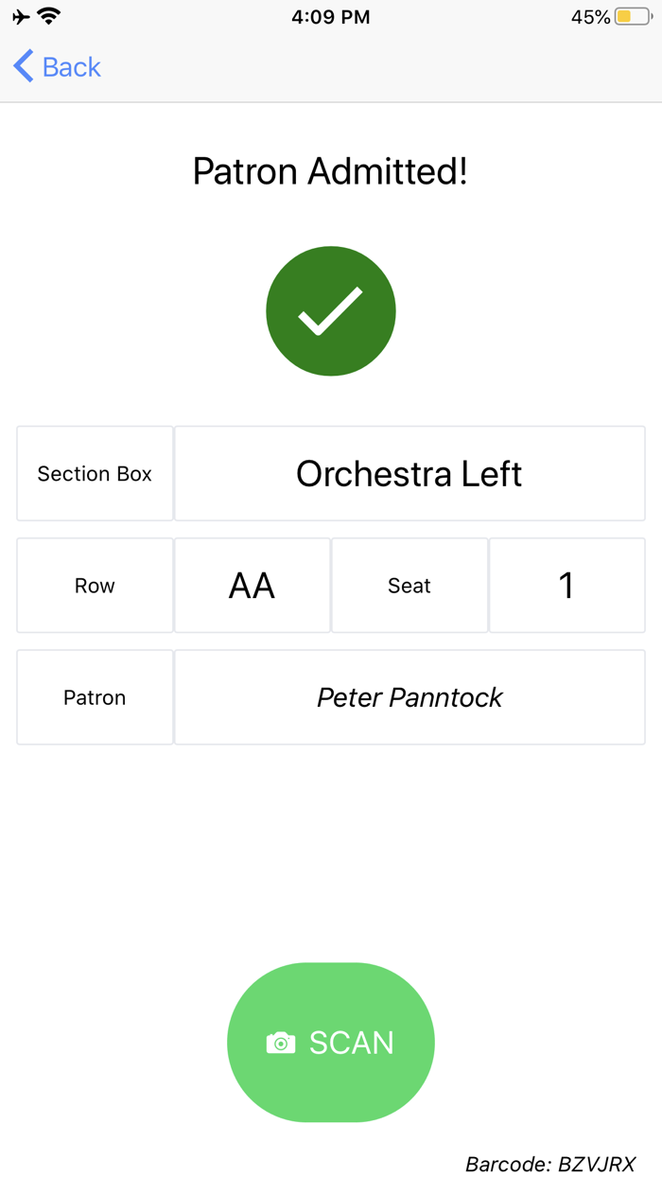Tap the Section Box label

(95, 473)
